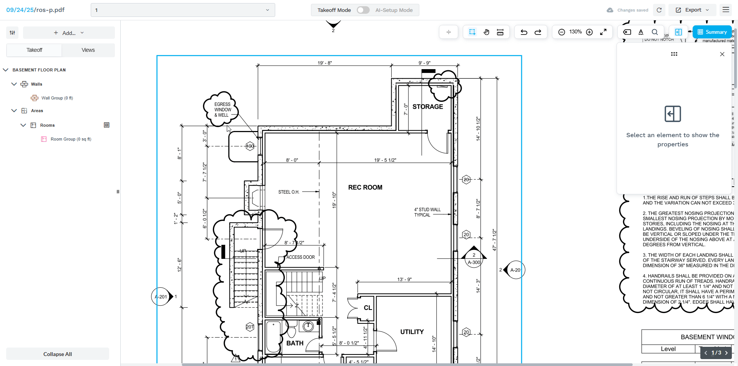Click the Areas category icon
Image resolution: width=738 pixels, height=366 pixels.
[x=24, y=111]
